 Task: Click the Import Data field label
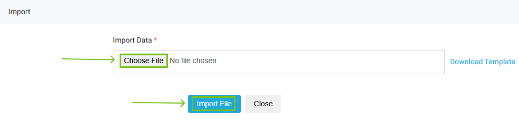pos(132,40)
